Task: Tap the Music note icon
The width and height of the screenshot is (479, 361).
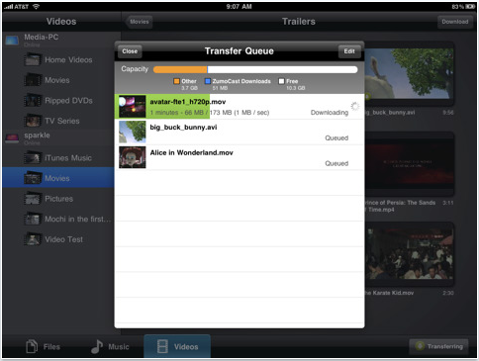Action: [97, 346]
